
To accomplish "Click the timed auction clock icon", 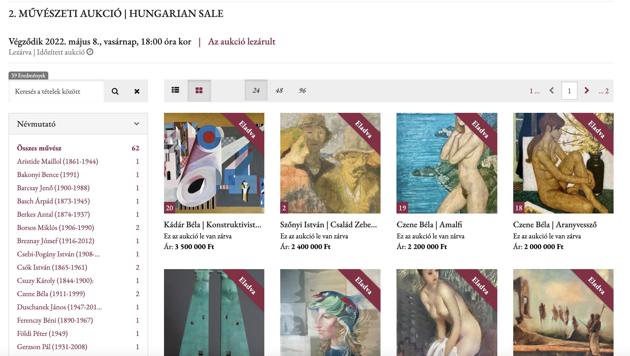I will pos(90,52).
